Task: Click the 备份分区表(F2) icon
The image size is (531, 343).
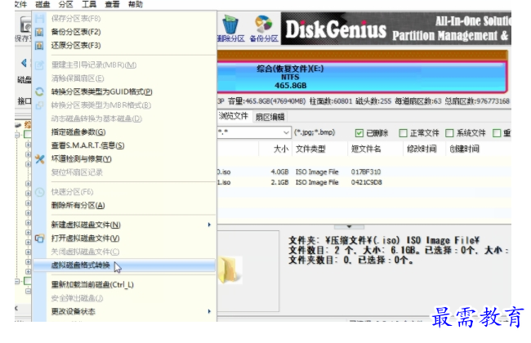Action: click(x=39, y=32)
